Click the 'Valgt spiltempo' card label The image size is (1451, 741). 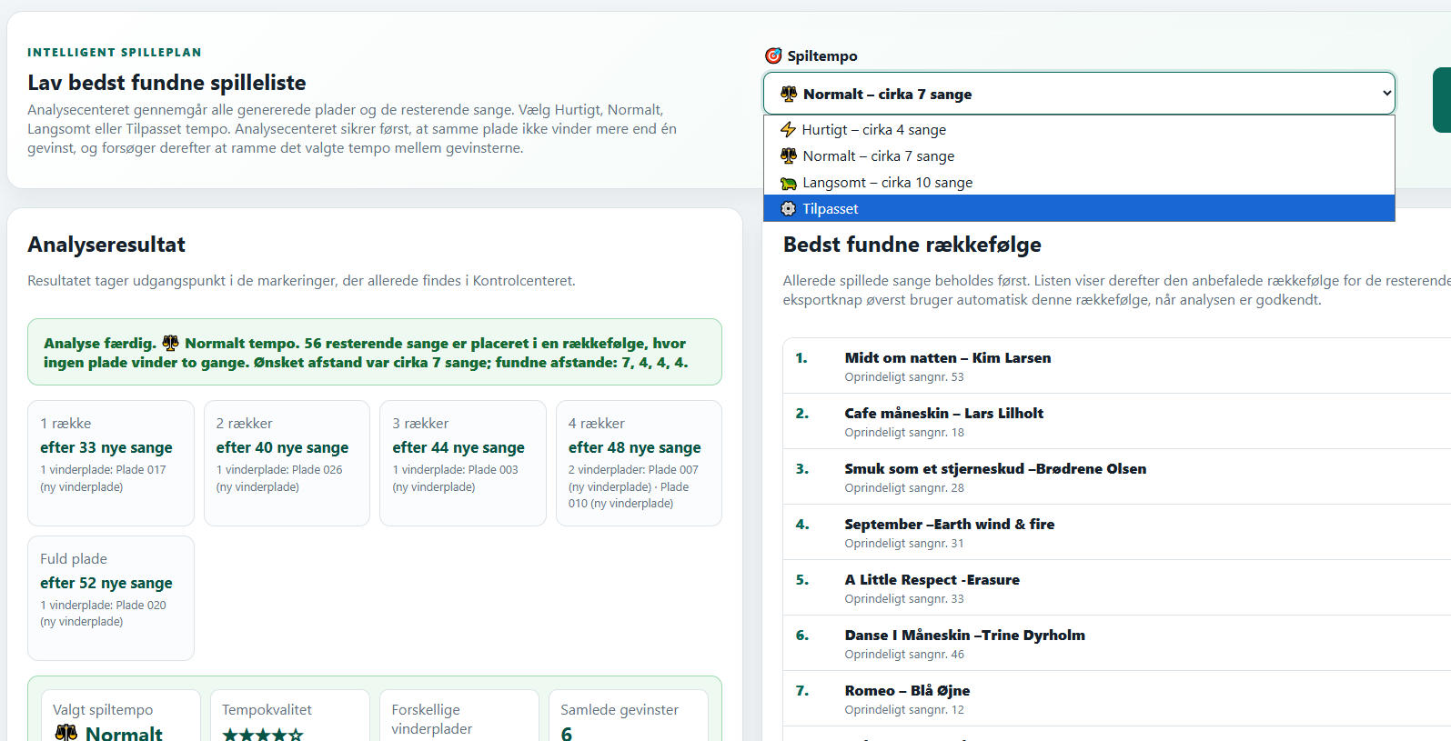103,710
